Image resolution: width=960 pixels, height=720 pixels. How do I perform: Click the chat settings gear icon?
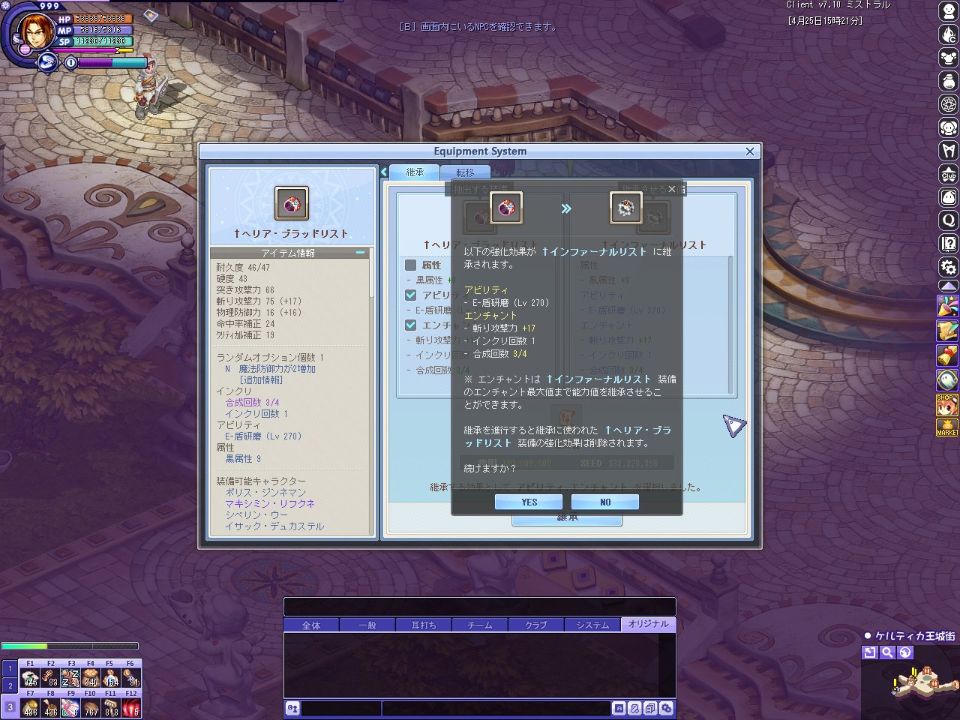pyautogui.click(x=666, y=708)
